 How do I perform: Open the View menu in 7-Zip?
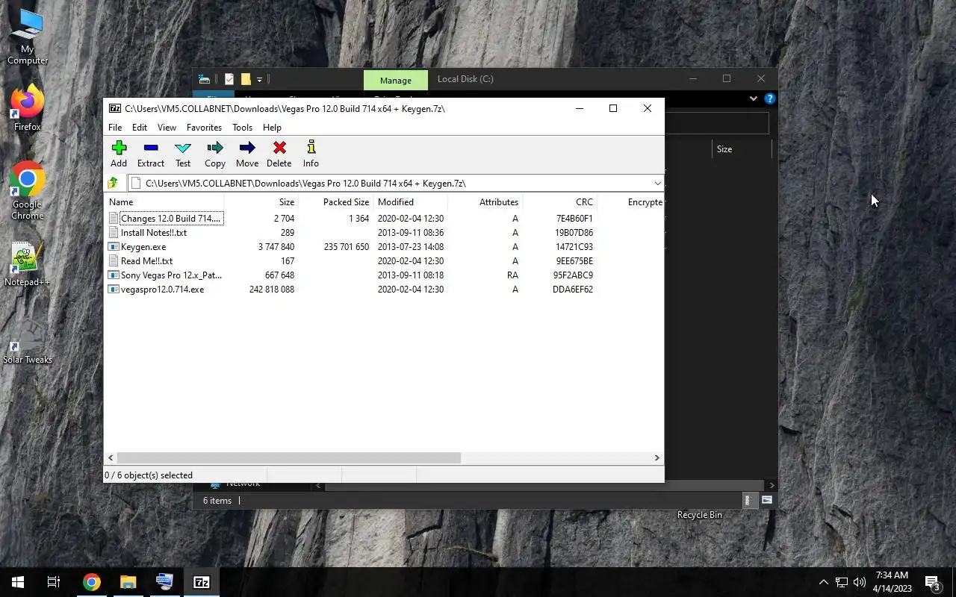click(x=167, y=128)
